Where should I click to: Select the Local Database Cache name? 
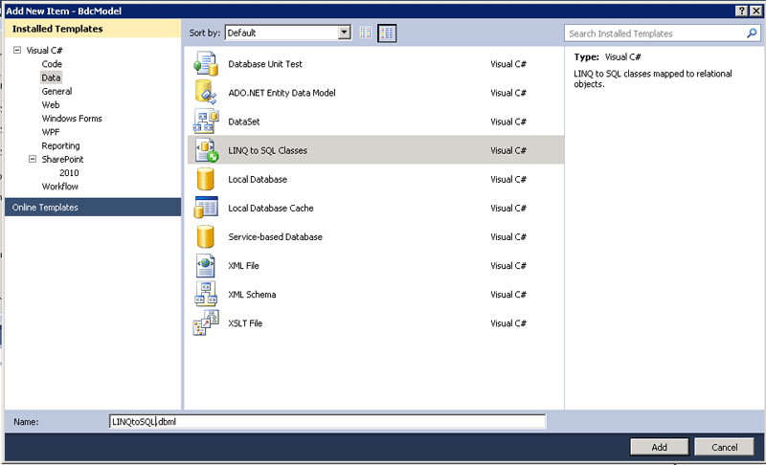271,208
